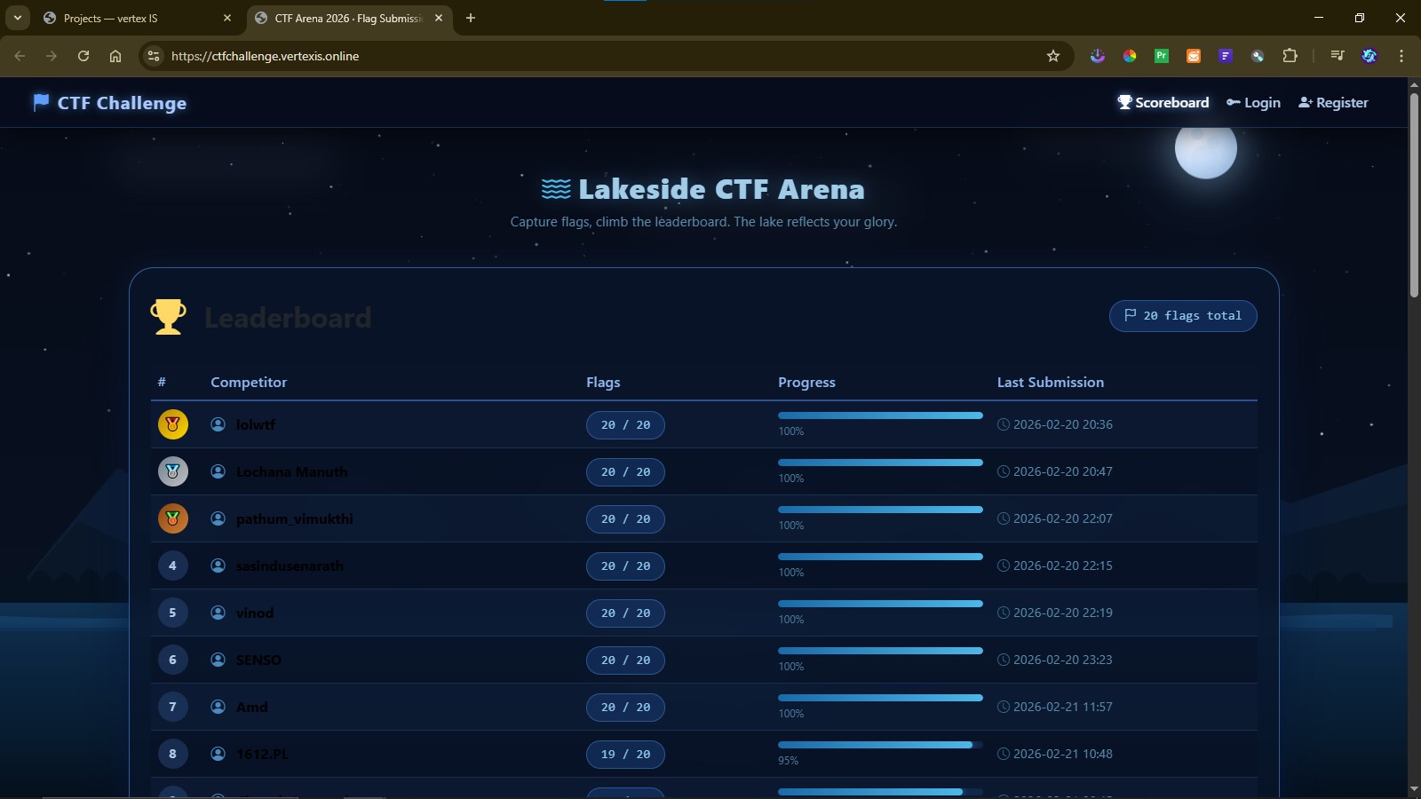Click the bronze medal beside pathum_vimukthi

172,518
